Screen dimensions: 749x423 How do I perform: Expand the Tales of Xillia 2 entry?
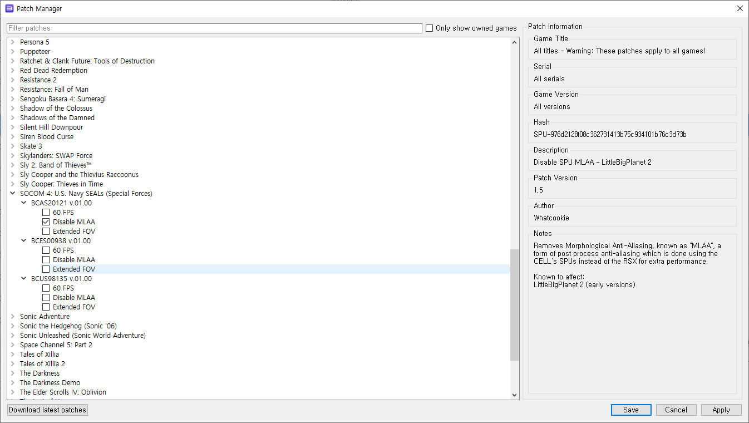tap(13, 364)
